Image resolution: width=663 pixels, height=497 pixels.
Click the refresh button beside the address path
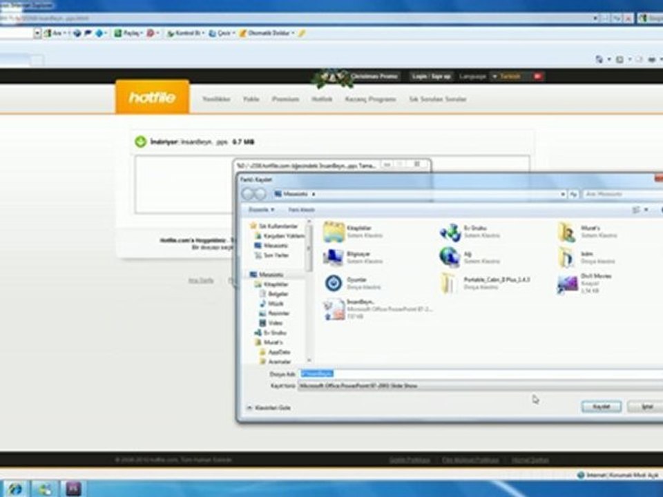573,194
